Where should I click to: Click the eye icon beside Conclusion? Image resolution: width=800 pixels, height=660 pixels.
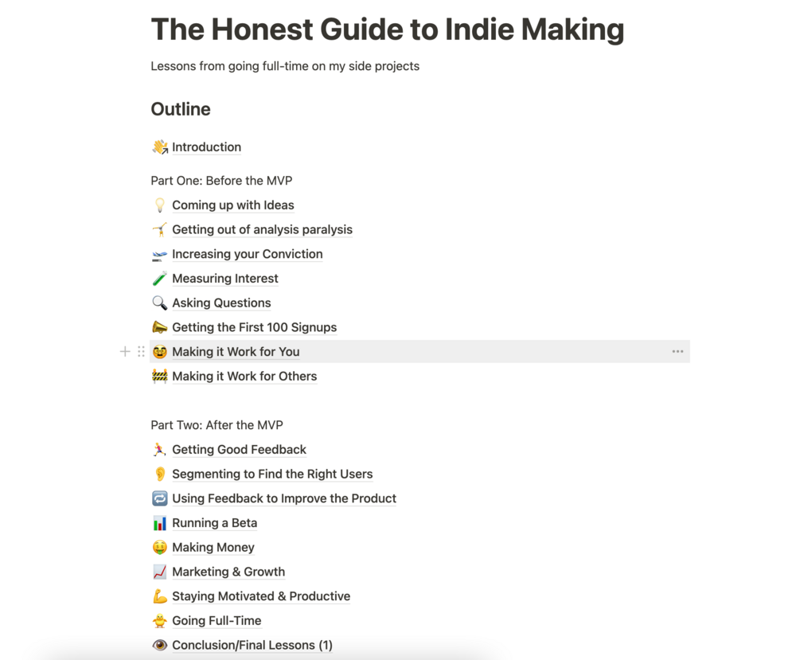[160, 646]
